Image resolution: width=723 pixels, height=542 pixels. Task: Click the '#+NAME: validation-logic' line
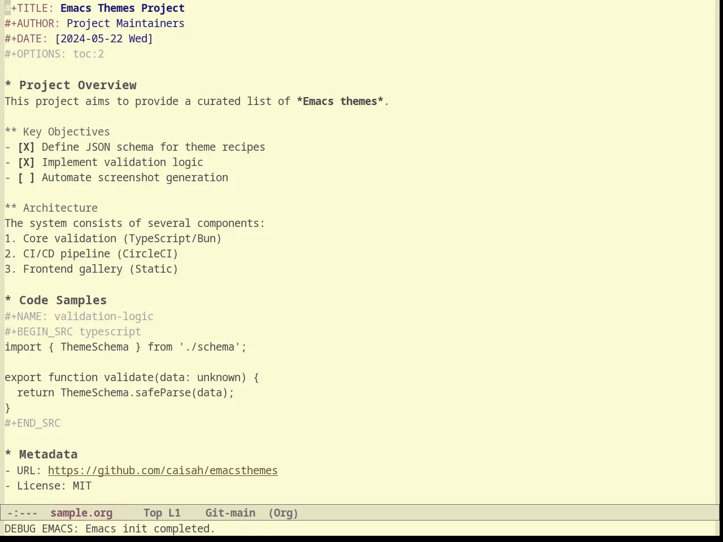click(79, 317)
